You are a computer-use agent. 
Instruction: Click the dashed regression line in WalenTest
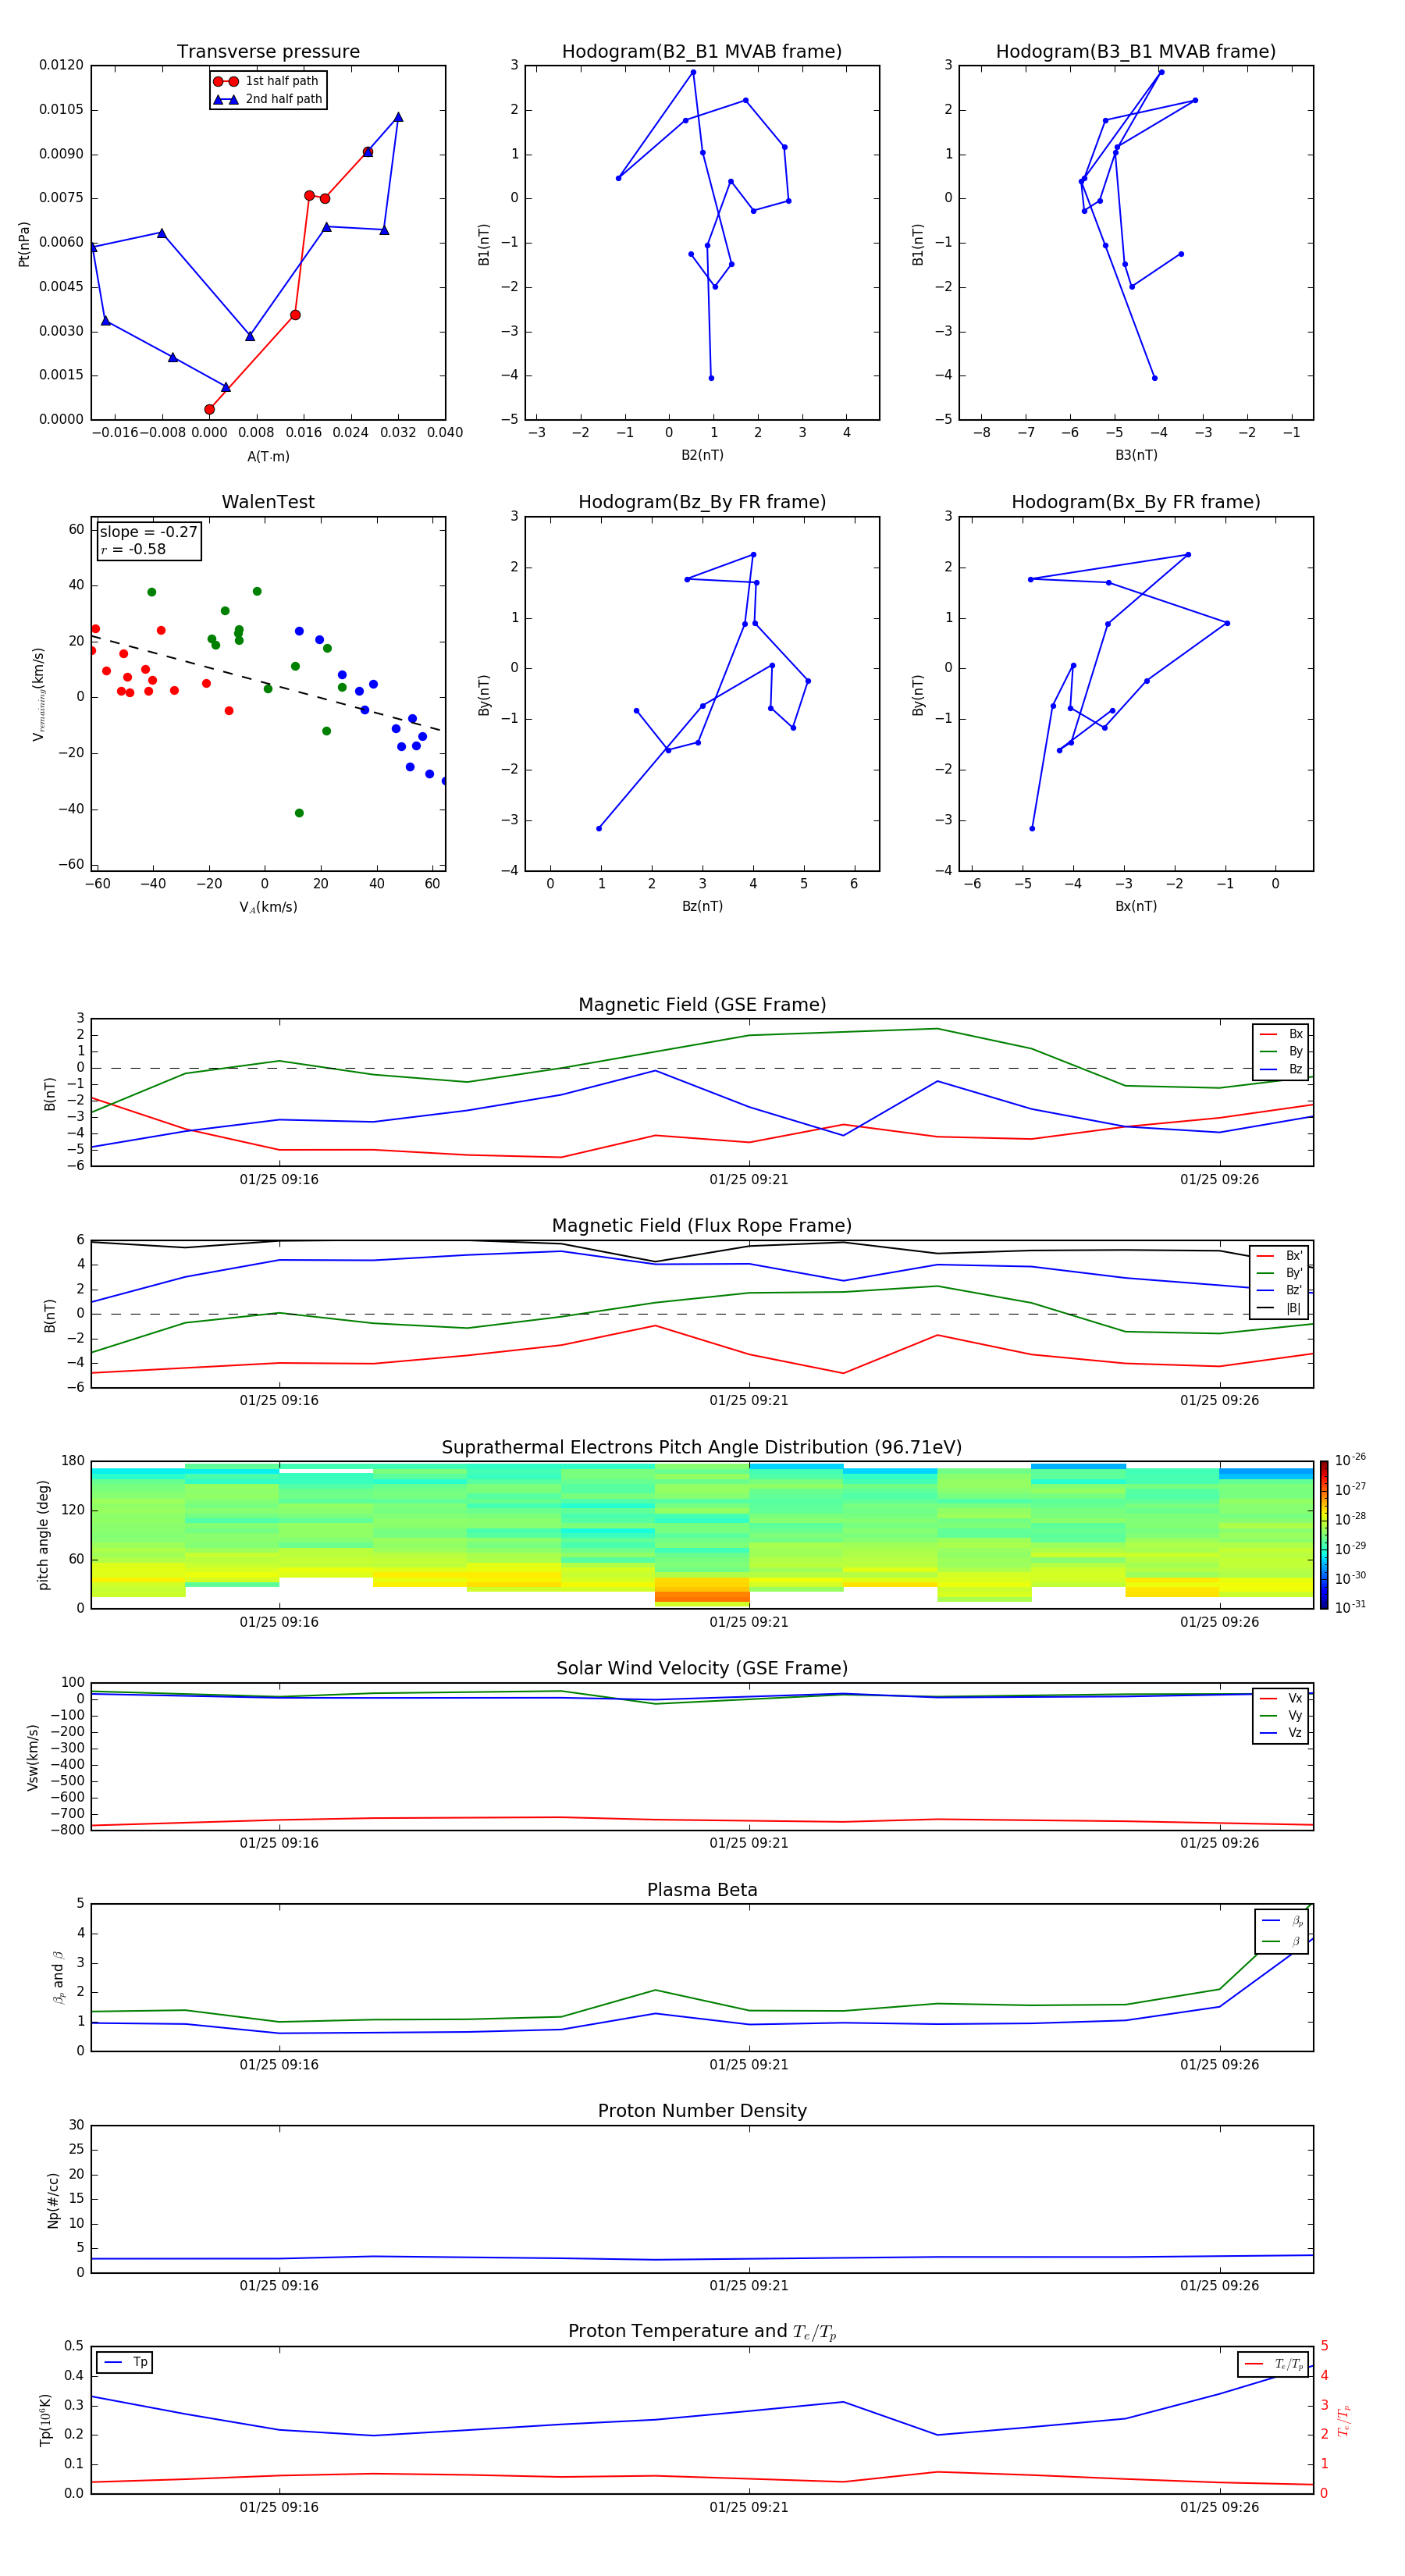(x=266, y=683)
